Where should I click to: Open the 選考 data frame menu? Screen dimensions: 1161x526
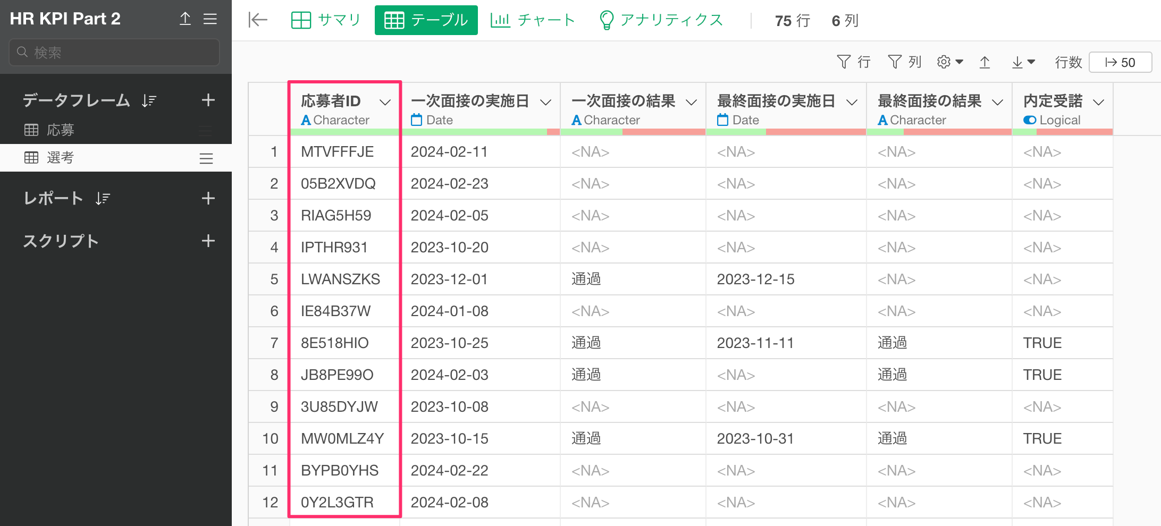pyautogui.click(x=206, y=158)
